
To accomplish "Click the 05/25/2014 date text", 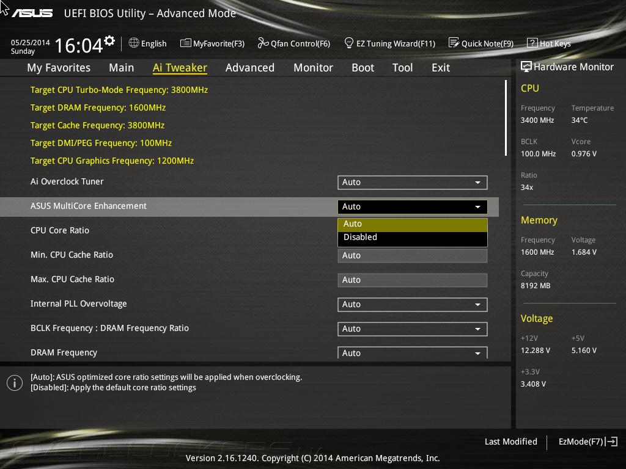I will point(31,43).
